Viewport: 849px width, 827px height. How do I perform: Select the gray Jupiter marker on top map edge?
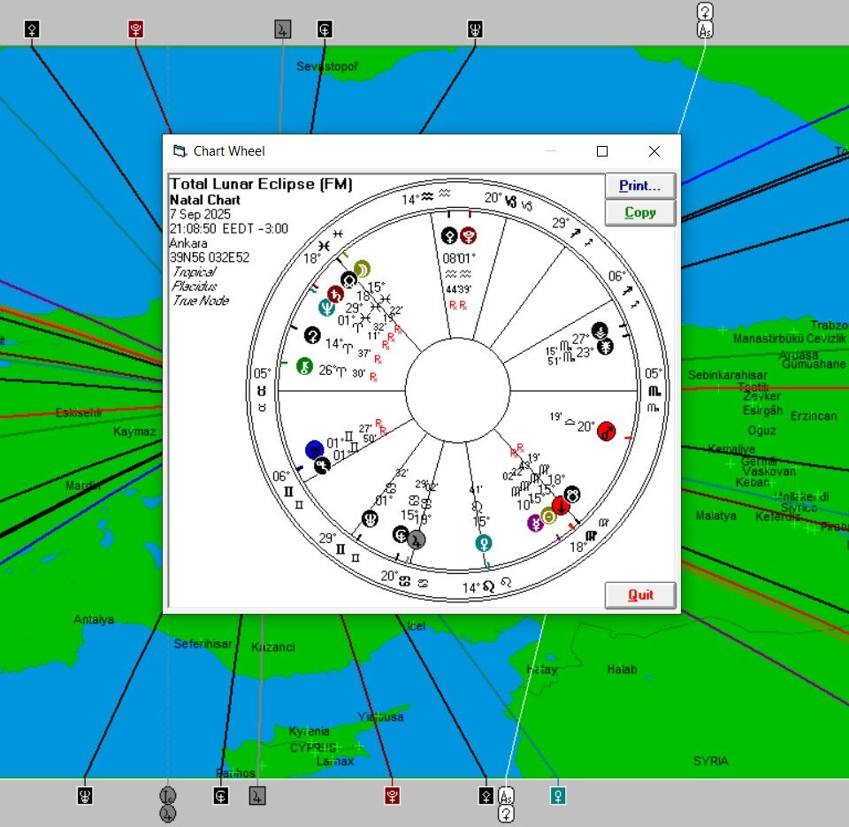click(282, 29)
